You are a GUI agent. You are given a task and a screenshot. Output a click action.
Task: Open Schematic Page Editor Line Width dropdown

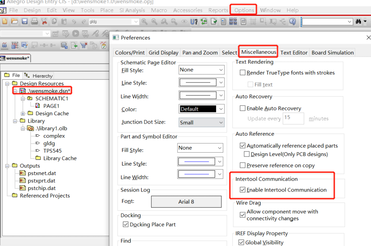pos(201,96)
